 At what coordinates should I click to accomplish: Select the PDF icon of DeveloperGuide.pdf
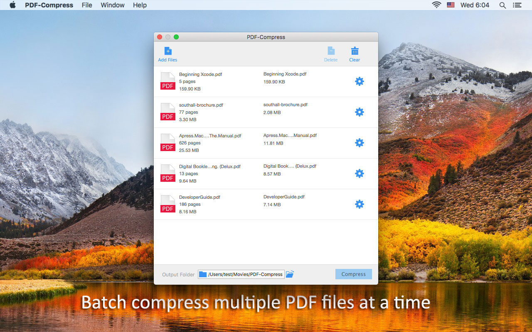[168, 204]
